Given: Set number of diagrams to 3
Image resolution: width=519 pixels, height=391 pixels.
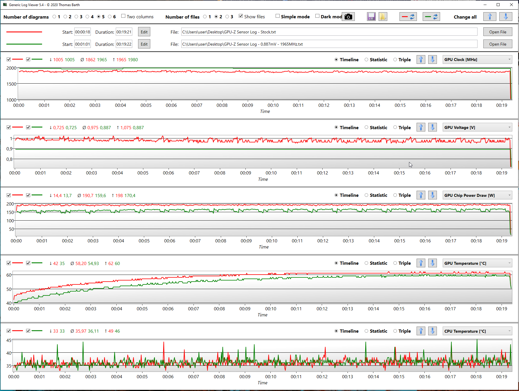Looking at the screenshot, I should [x=76, y=17].
